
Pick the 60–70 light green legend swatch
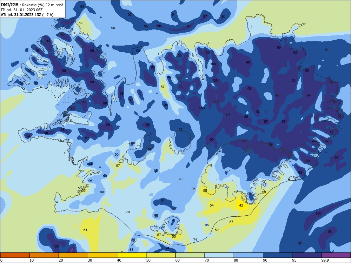click(190, 255)
